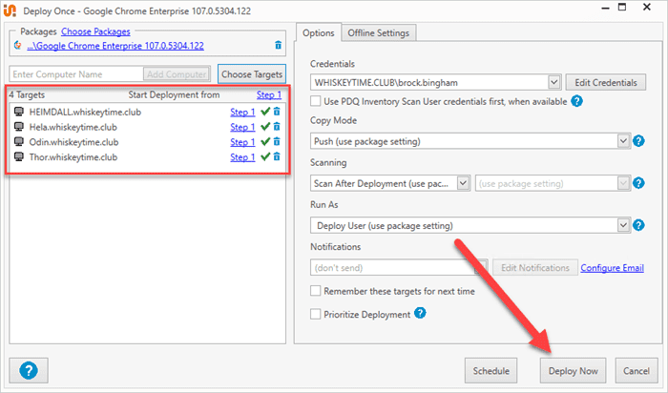The width and height of the screenshot is (668, 393).
Task: Open help for Run As setting
Action: (638, 225)
